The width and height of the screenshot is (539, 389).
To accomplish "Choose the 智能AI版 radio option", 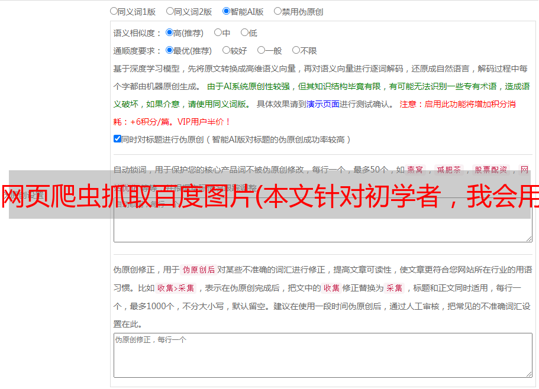I will [226, 11].
